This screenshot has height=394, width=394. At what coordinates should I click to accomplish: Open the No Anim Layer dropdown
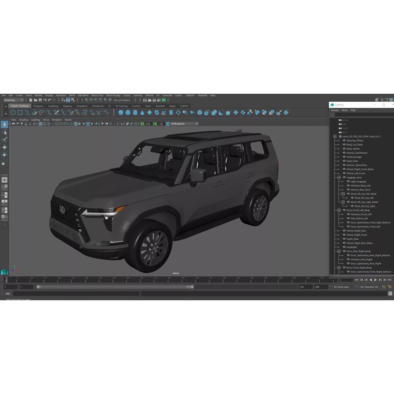[x=343, y=287]
